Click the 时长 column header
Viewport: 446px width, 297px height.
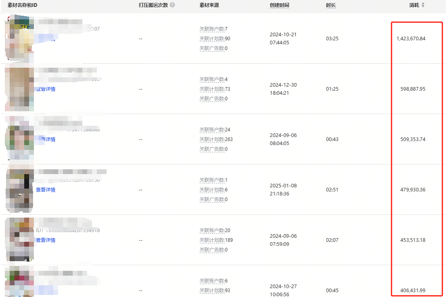point(331,5)
